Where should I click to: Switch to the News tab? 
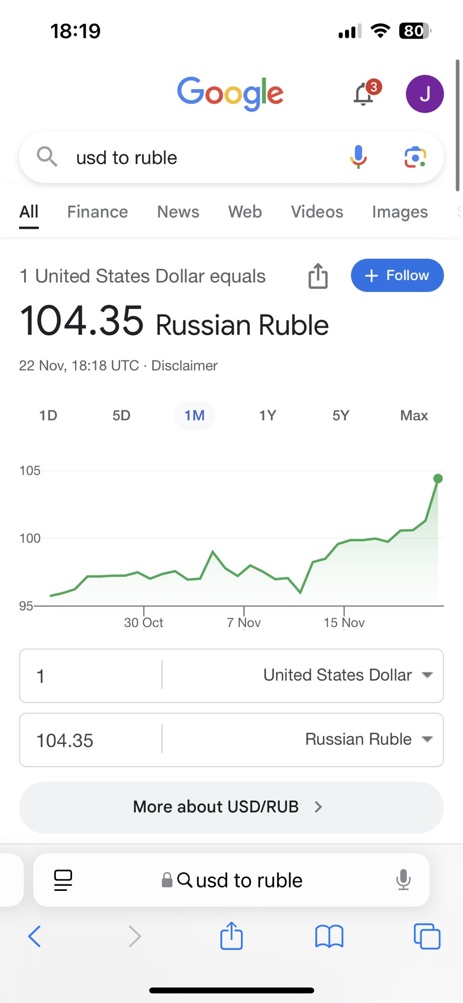click(x=178, y=212)
